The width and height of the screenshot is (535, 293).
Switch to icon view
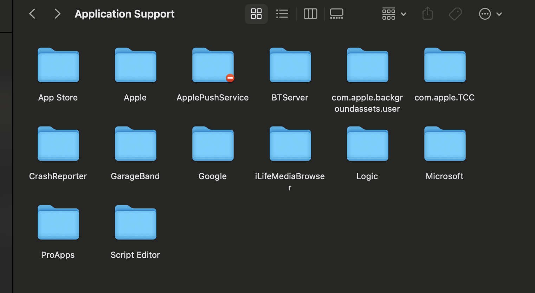point(256,14)
